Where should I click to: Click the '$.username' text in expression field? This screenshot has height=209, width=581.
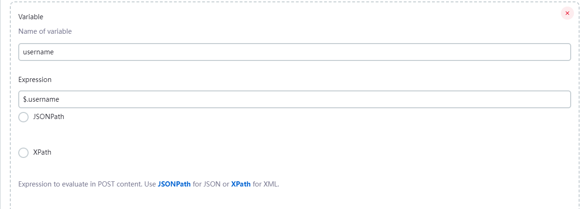pos(41,99)
